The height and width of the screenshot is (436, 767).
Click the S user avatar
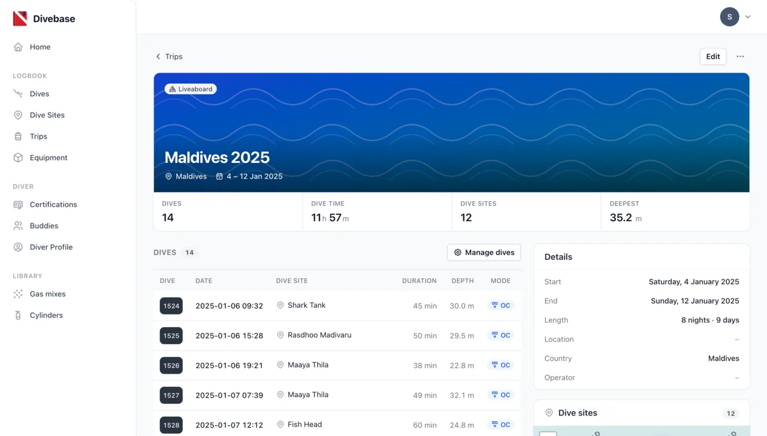click(729, 17)
